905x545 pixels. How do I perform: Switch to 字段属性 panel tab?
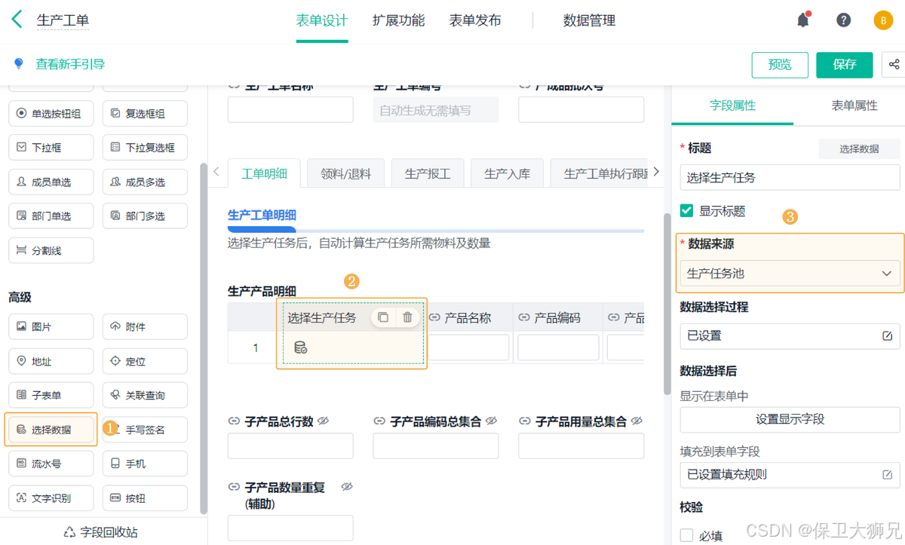click(732, 106)
